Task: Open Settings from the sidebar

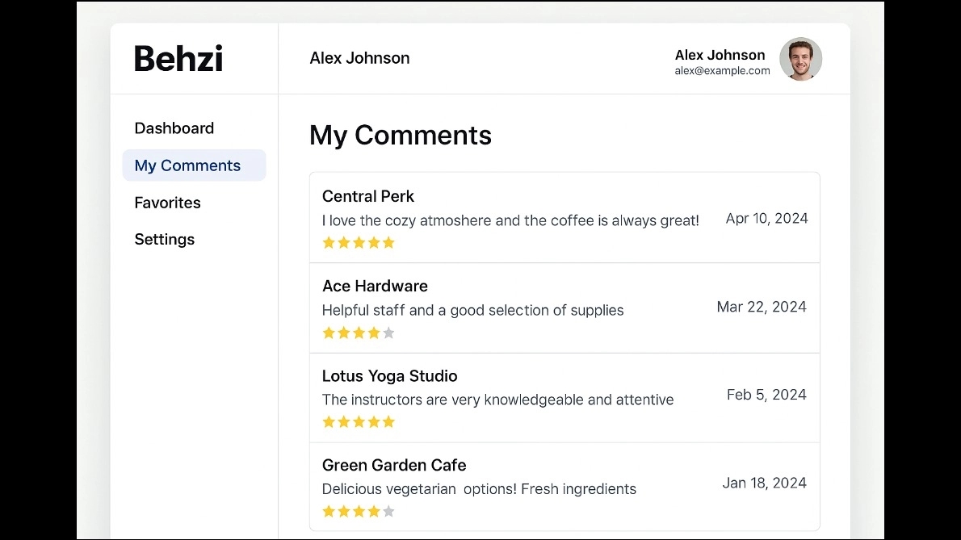Action: pyautogui.click(x=164, y=240)
